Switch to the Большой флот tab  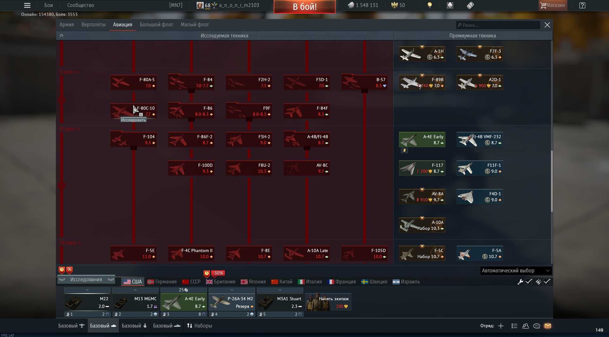pos(156,25)
